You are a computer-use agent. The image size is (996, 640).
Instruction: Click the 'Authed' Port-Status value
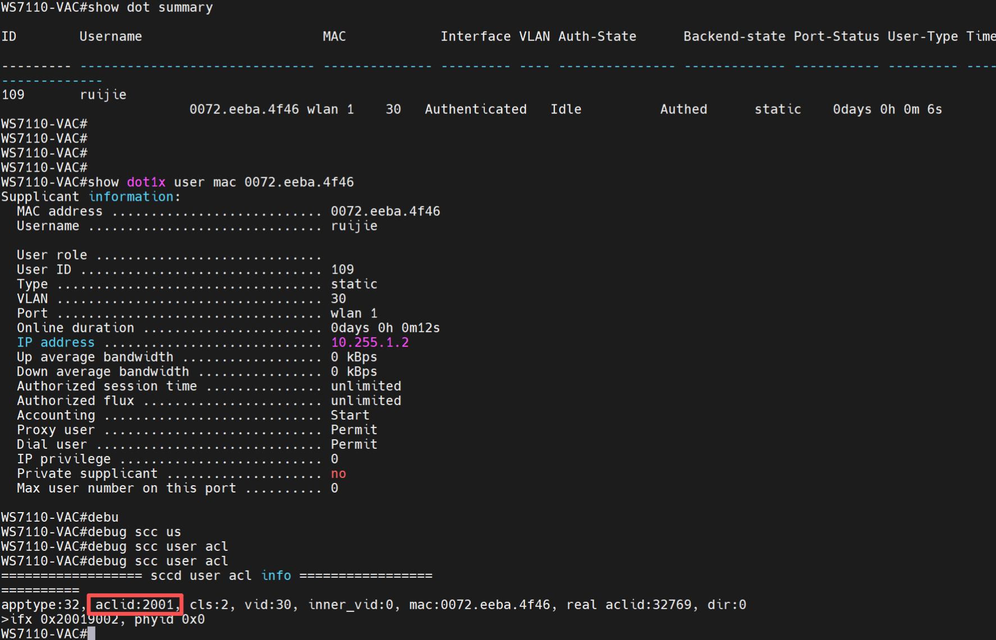click(683, 109)
